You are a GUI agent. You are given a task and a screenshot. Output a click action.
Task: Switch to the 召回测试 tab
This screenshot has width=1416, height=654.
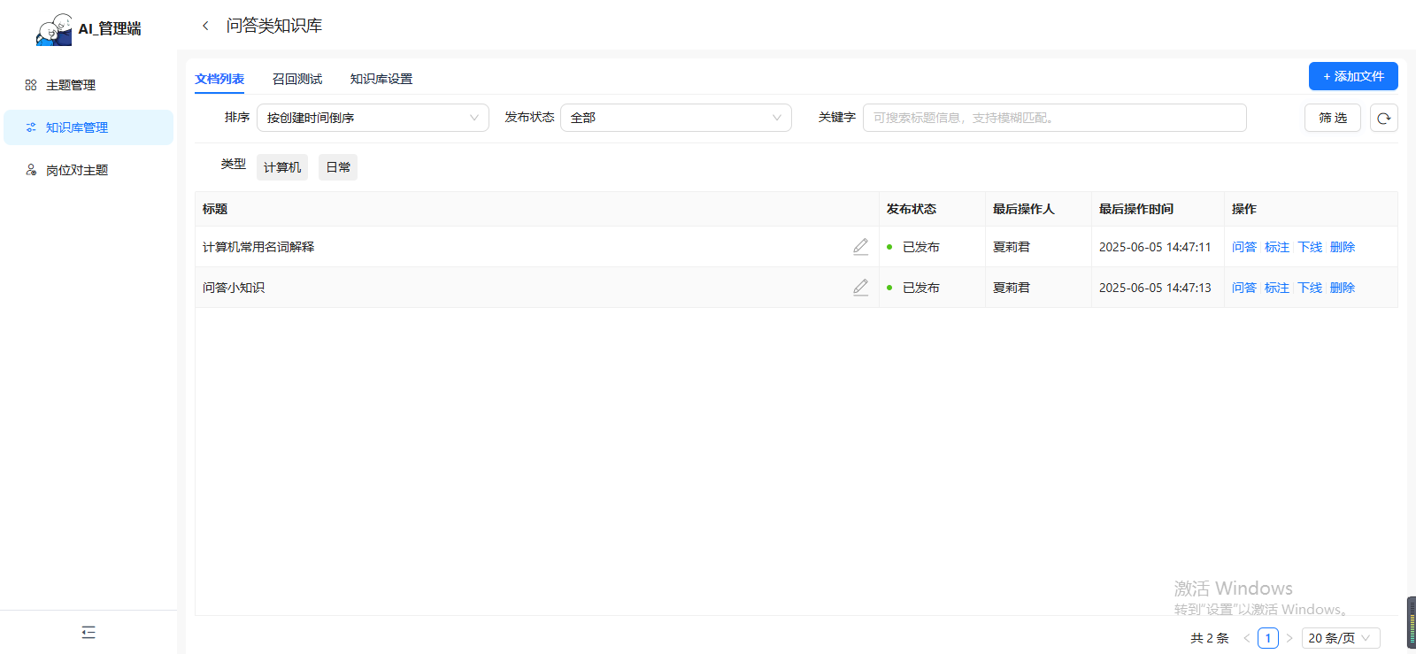tap(297, 79)
